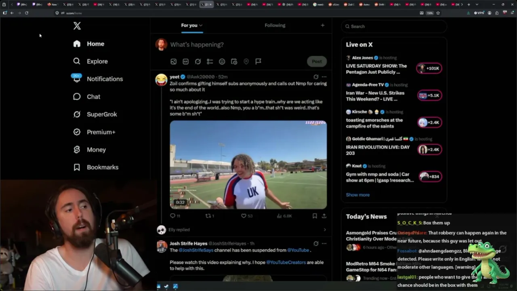Click the X logo in the sidebar
Viewport: 517px width, 291px height.
[77, 26]
